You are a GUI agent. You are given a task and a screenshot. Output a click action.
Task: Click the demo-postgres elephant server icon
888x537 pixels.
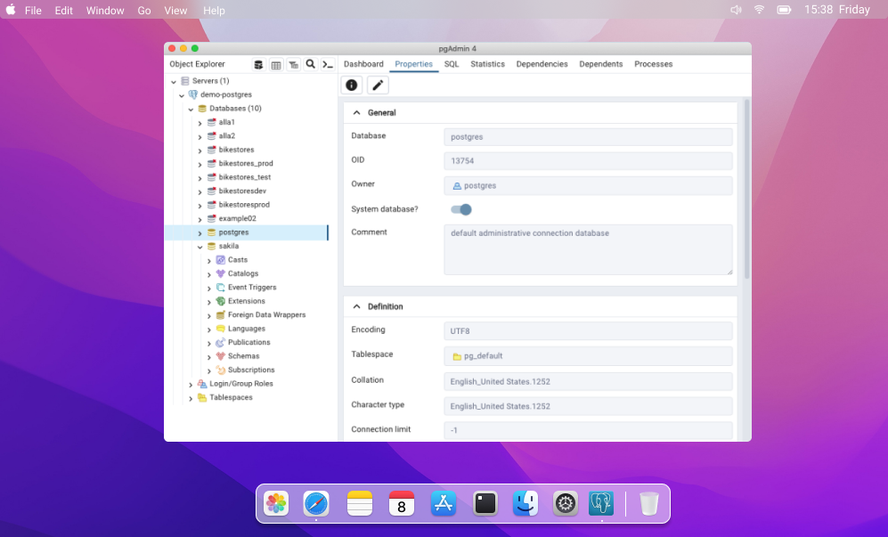pos(193,94)
